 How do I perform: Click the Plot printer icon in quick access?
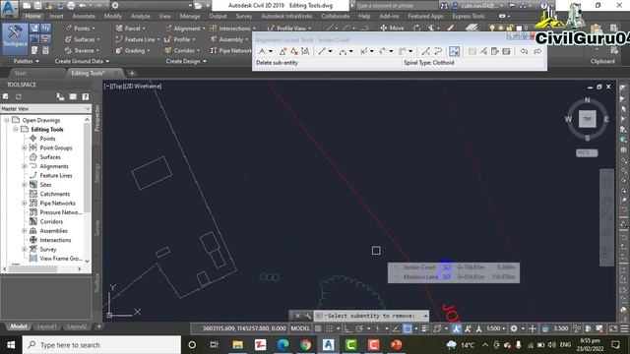pos(71,6)
